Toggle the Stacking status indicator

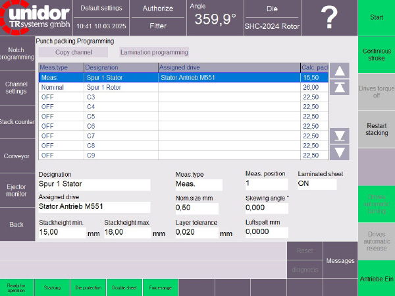point(53,287)
